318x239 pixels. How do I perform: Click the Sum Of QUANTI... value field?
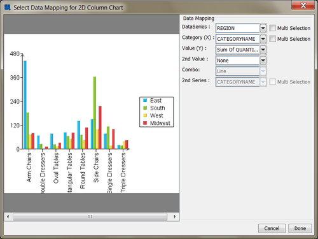(x=238, y=50)
